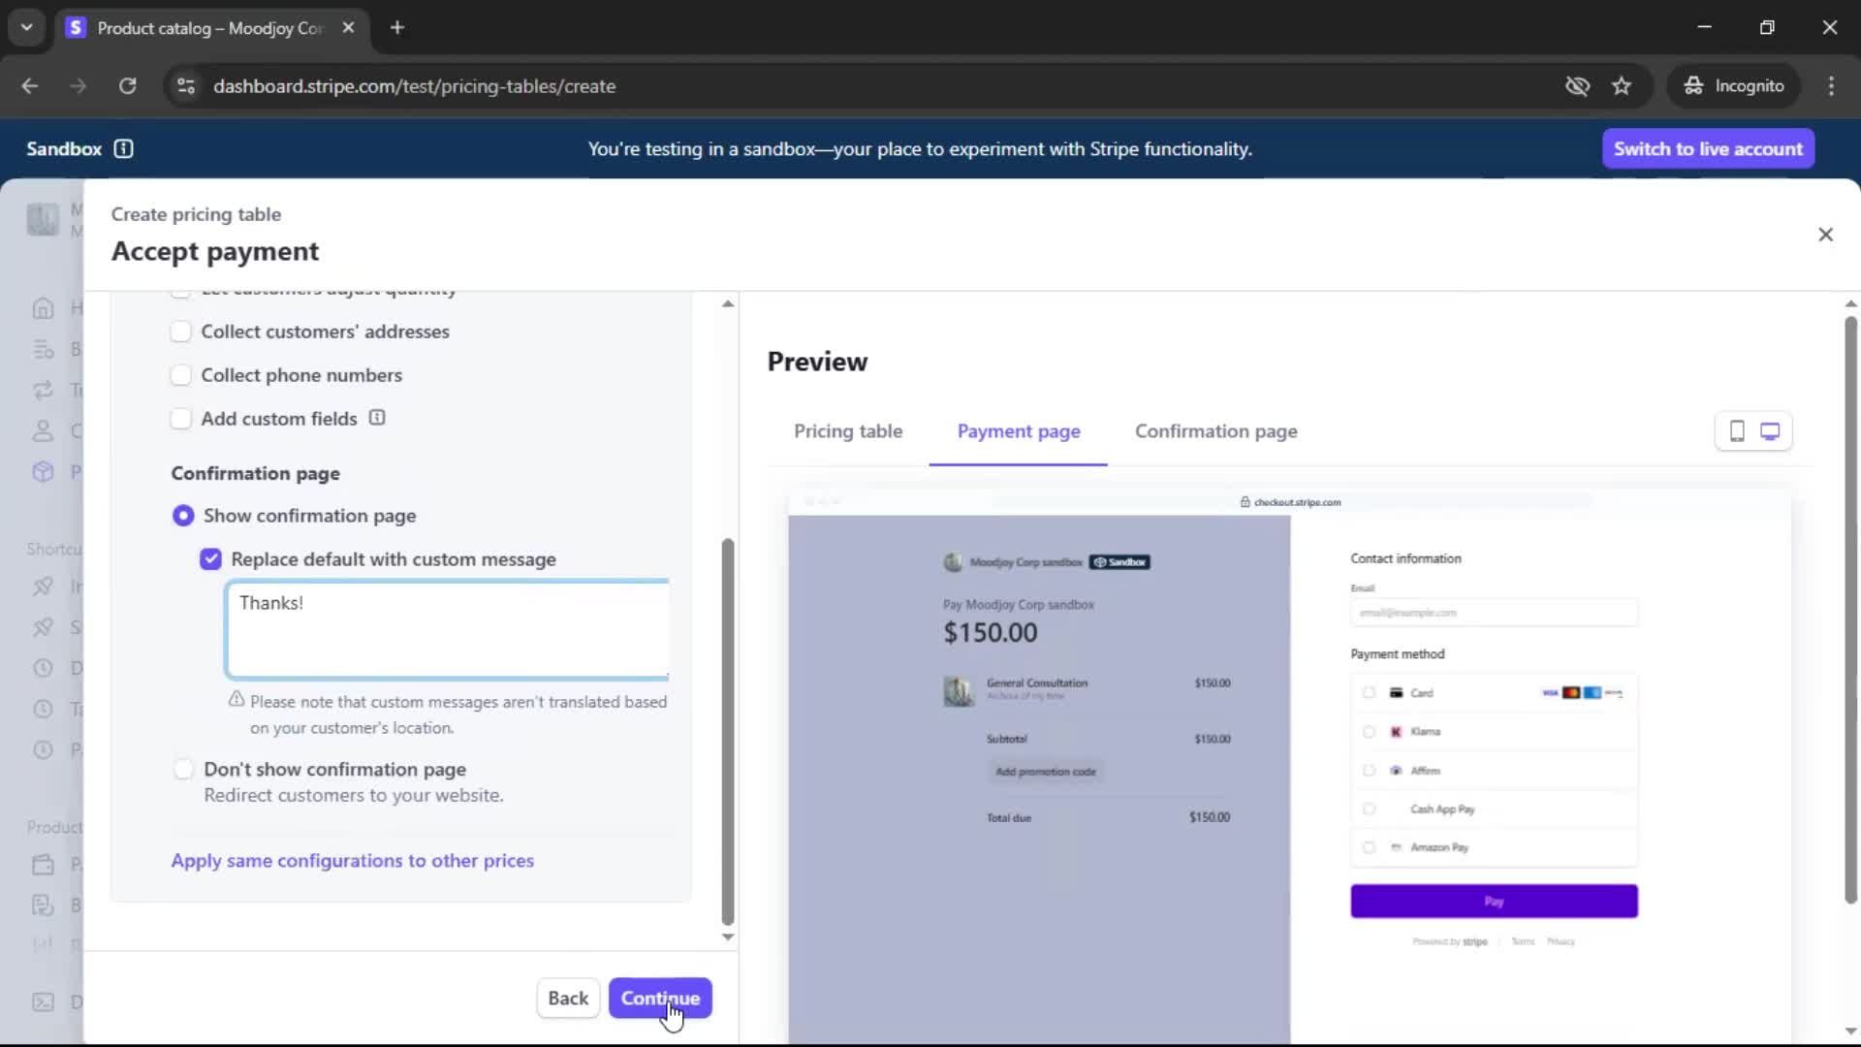The height and width of the screenshot is (1047, 1861).
Task: Select Don't show confirmation page option
Action: (x=183, y=770)
